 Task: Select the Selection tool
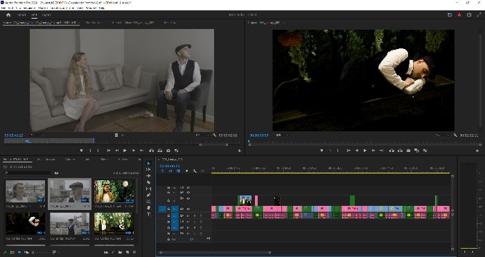pyautogui.click(x=148, y=163)
